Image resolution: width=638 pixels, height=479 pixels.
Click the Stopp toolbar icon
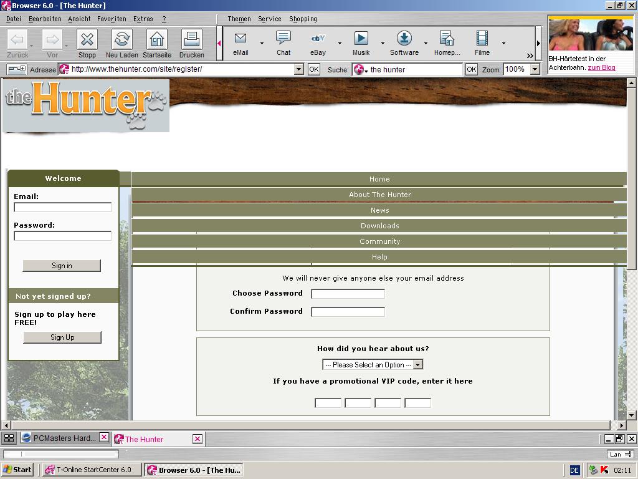coord(87,40)
